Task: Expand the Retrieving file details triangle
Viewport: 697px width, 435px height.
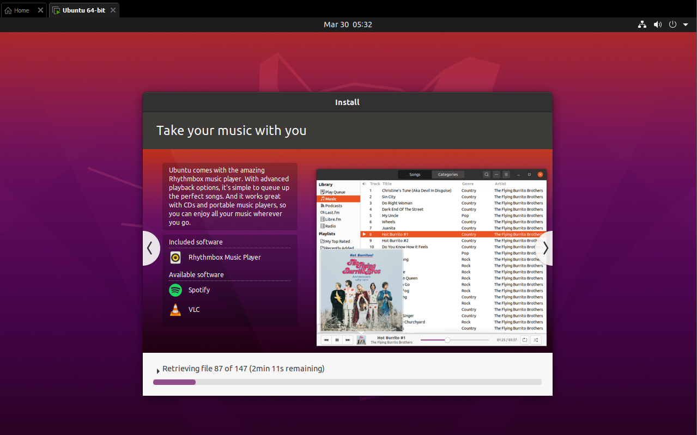Action: [x=158, y=371]
